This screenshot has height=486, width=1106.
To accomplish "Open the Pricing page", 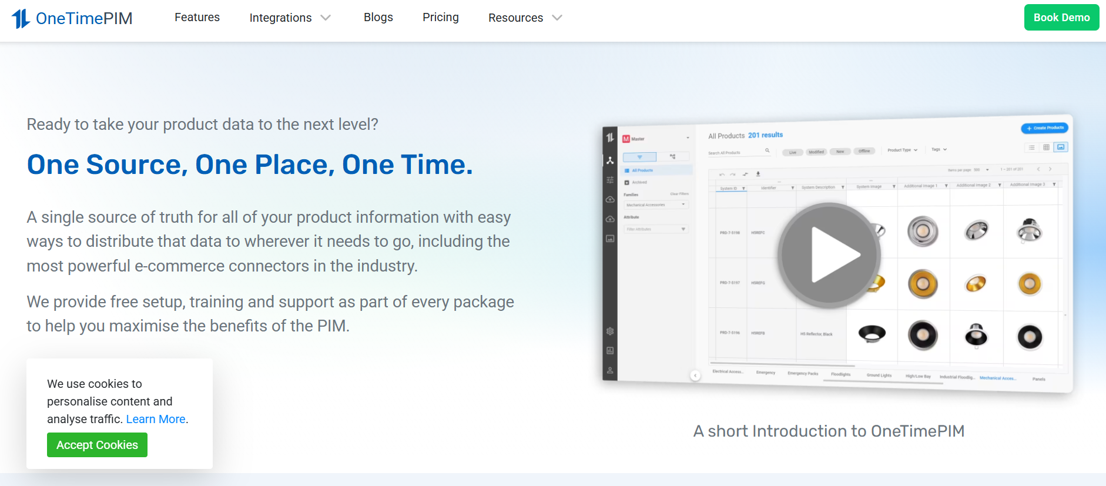I will point(441,18).
